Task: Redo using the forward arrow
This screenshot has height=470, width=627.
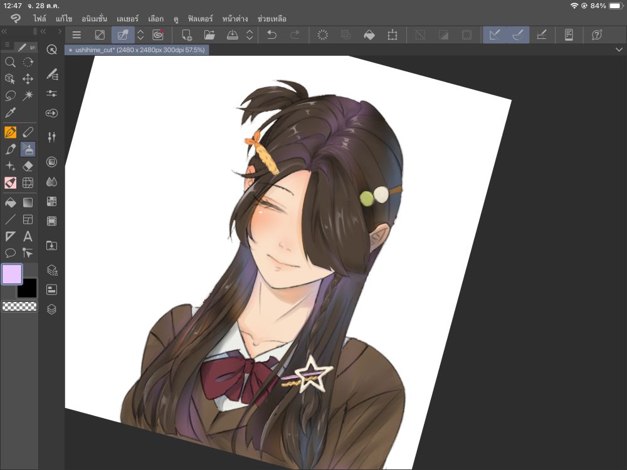Action: click(x=295, y=34)
